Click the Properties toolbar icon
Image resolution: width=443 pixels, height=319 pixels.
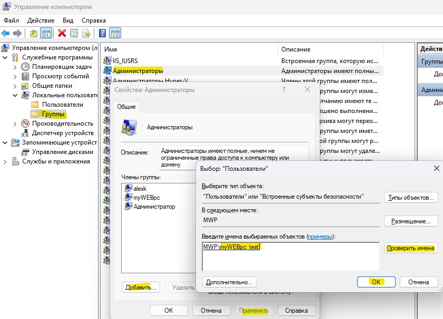tap(74, 33)
